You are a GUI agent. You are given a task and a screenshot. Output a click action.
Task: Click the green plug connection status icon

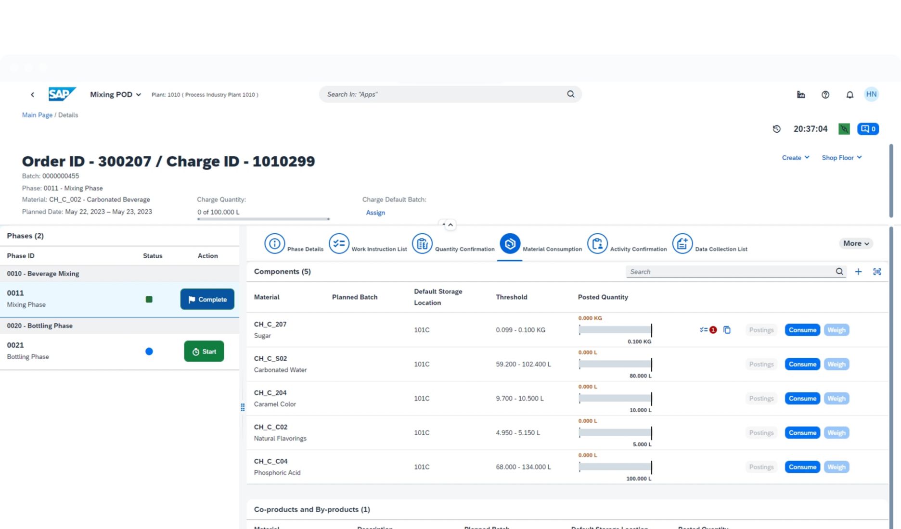tap(844, 129)
